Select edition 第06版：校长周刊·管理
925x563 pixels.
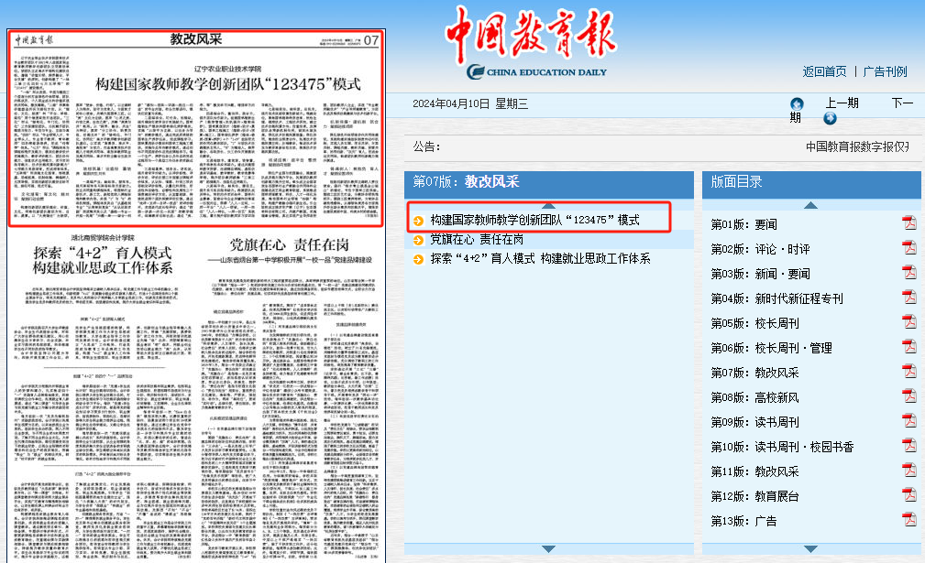(772, 348)
